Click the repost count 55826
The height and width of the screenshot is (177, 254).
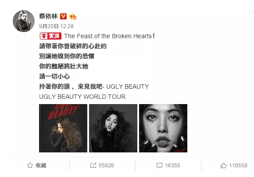(x=106, y=166)
